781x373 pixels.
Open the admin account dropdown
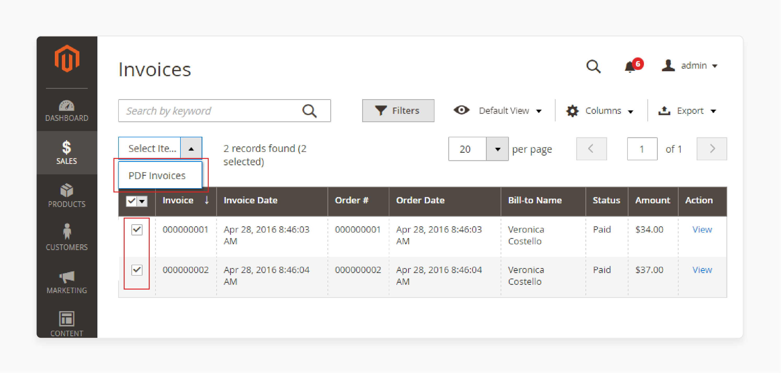pos(715,66)
